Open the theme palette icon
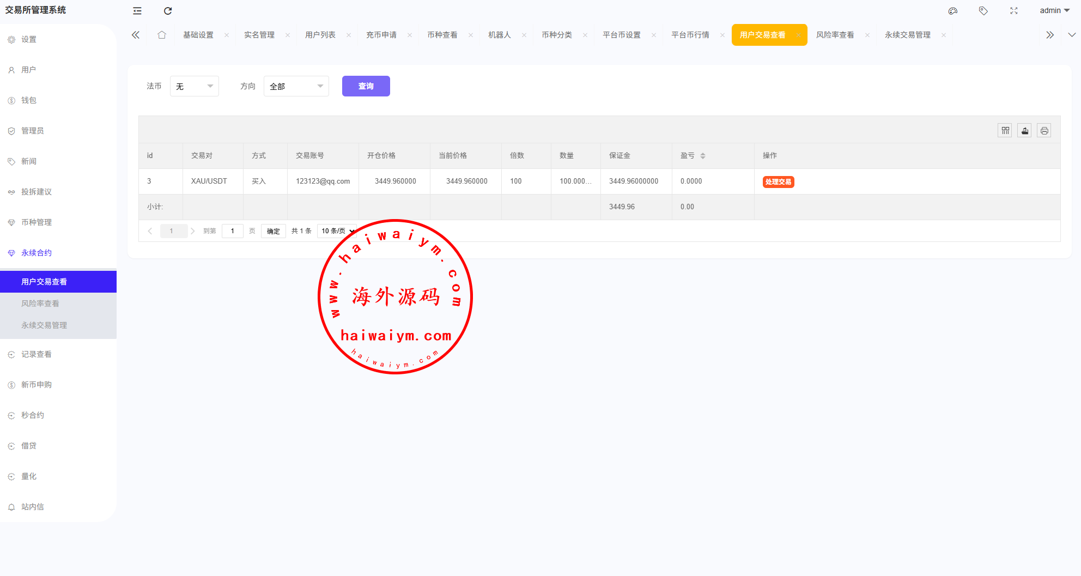1081x576 pixels. pos(953,11)
